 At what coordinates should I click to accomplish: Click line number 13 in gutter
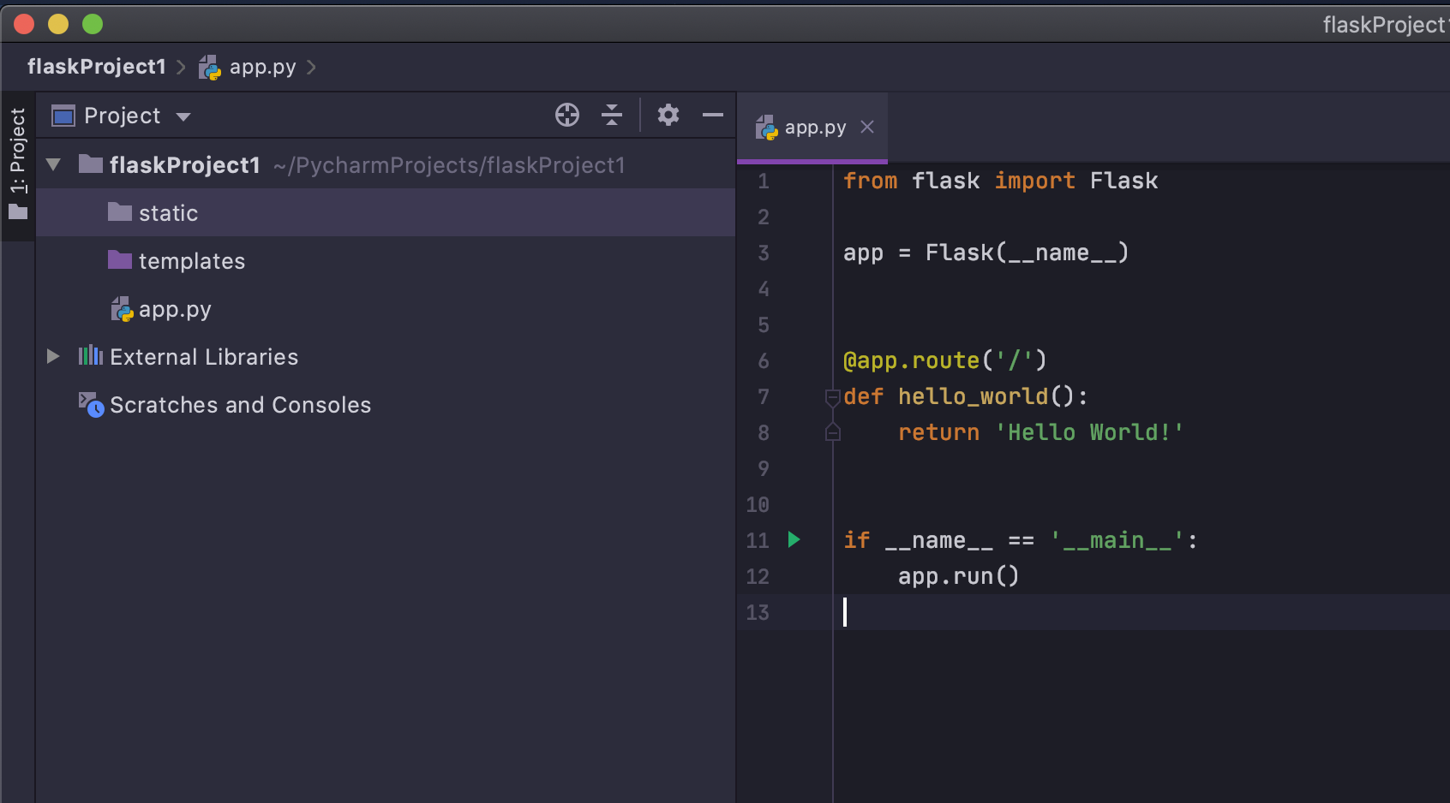click(758, 613)
